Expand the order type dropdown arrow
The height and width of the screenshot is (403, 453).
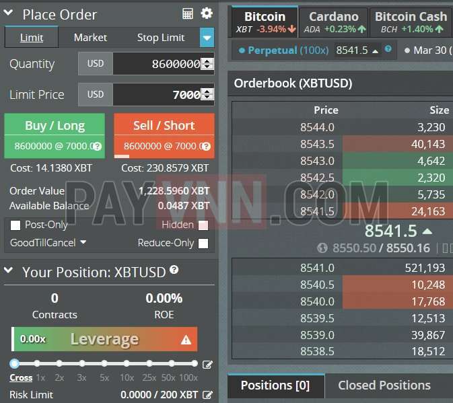tap(207, 38)
